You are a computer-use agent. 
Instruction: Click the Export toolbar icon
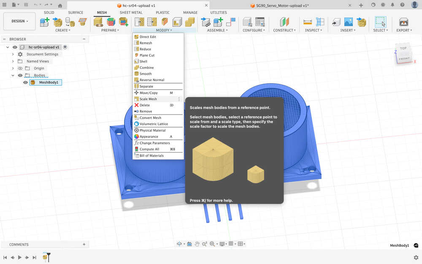[x=403, y=22]
